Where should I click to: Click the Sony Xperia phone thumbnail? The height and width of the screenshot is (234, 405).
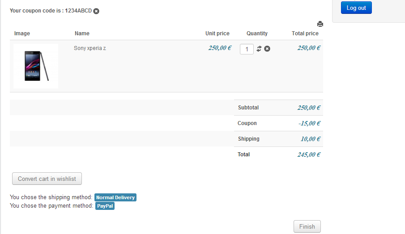point(36,66)
